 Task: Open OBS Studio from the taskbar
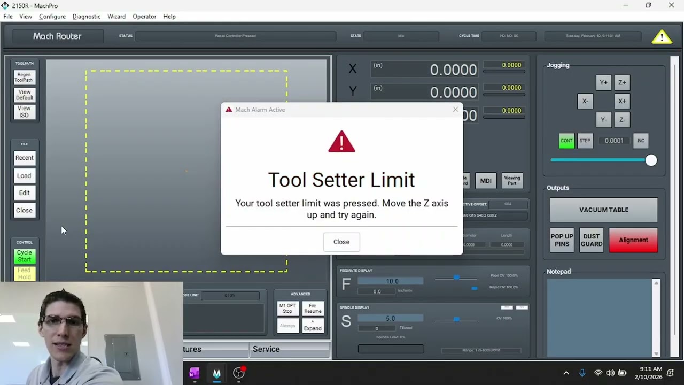239,373
